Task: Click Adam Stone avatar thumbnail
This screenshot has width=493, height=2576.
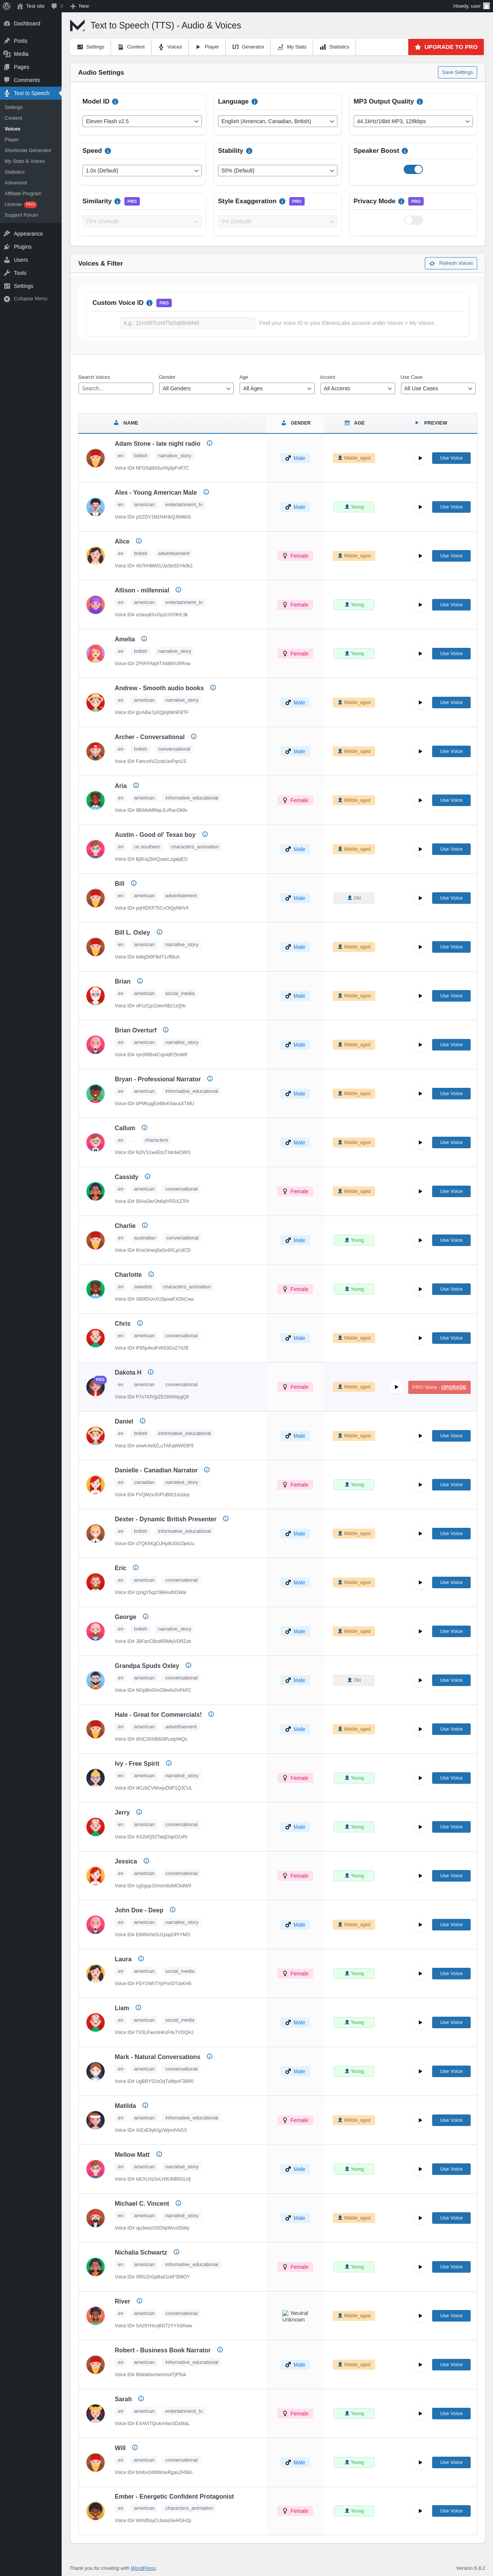Action: click(x=96, y=459)
